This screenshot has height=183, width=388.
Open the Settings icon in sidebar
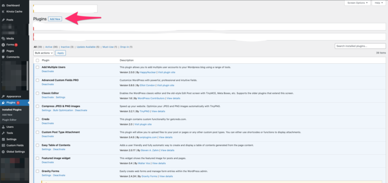click(3, 140)
